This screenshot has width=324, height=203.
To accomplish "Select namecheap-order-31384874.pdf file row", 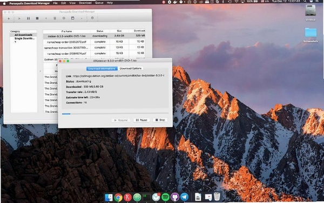I will (94, 53).
